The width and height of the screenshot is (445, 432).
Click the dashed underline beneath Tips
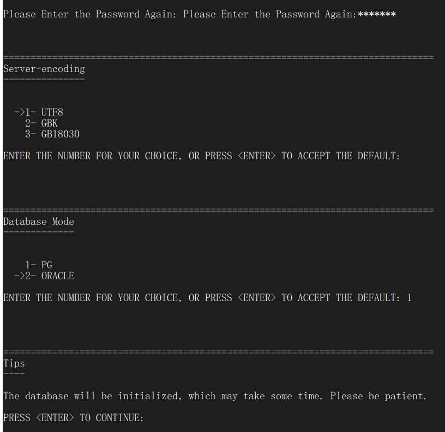[14, 374]
